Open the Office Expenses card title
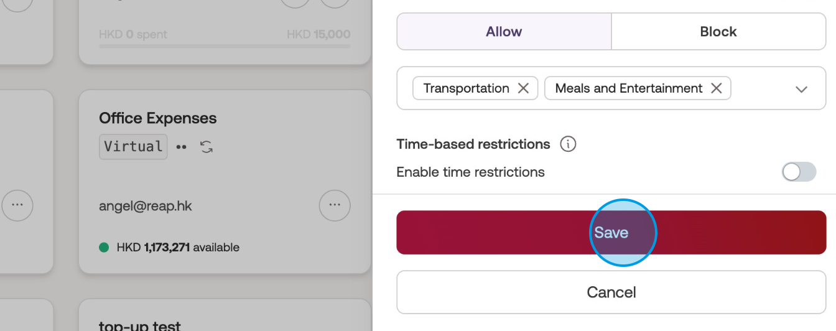 tap(158, 118)
